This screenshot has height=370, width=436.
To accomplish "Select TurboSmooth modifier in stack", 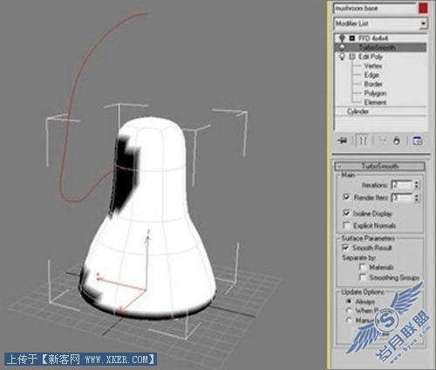I will 377,47.
